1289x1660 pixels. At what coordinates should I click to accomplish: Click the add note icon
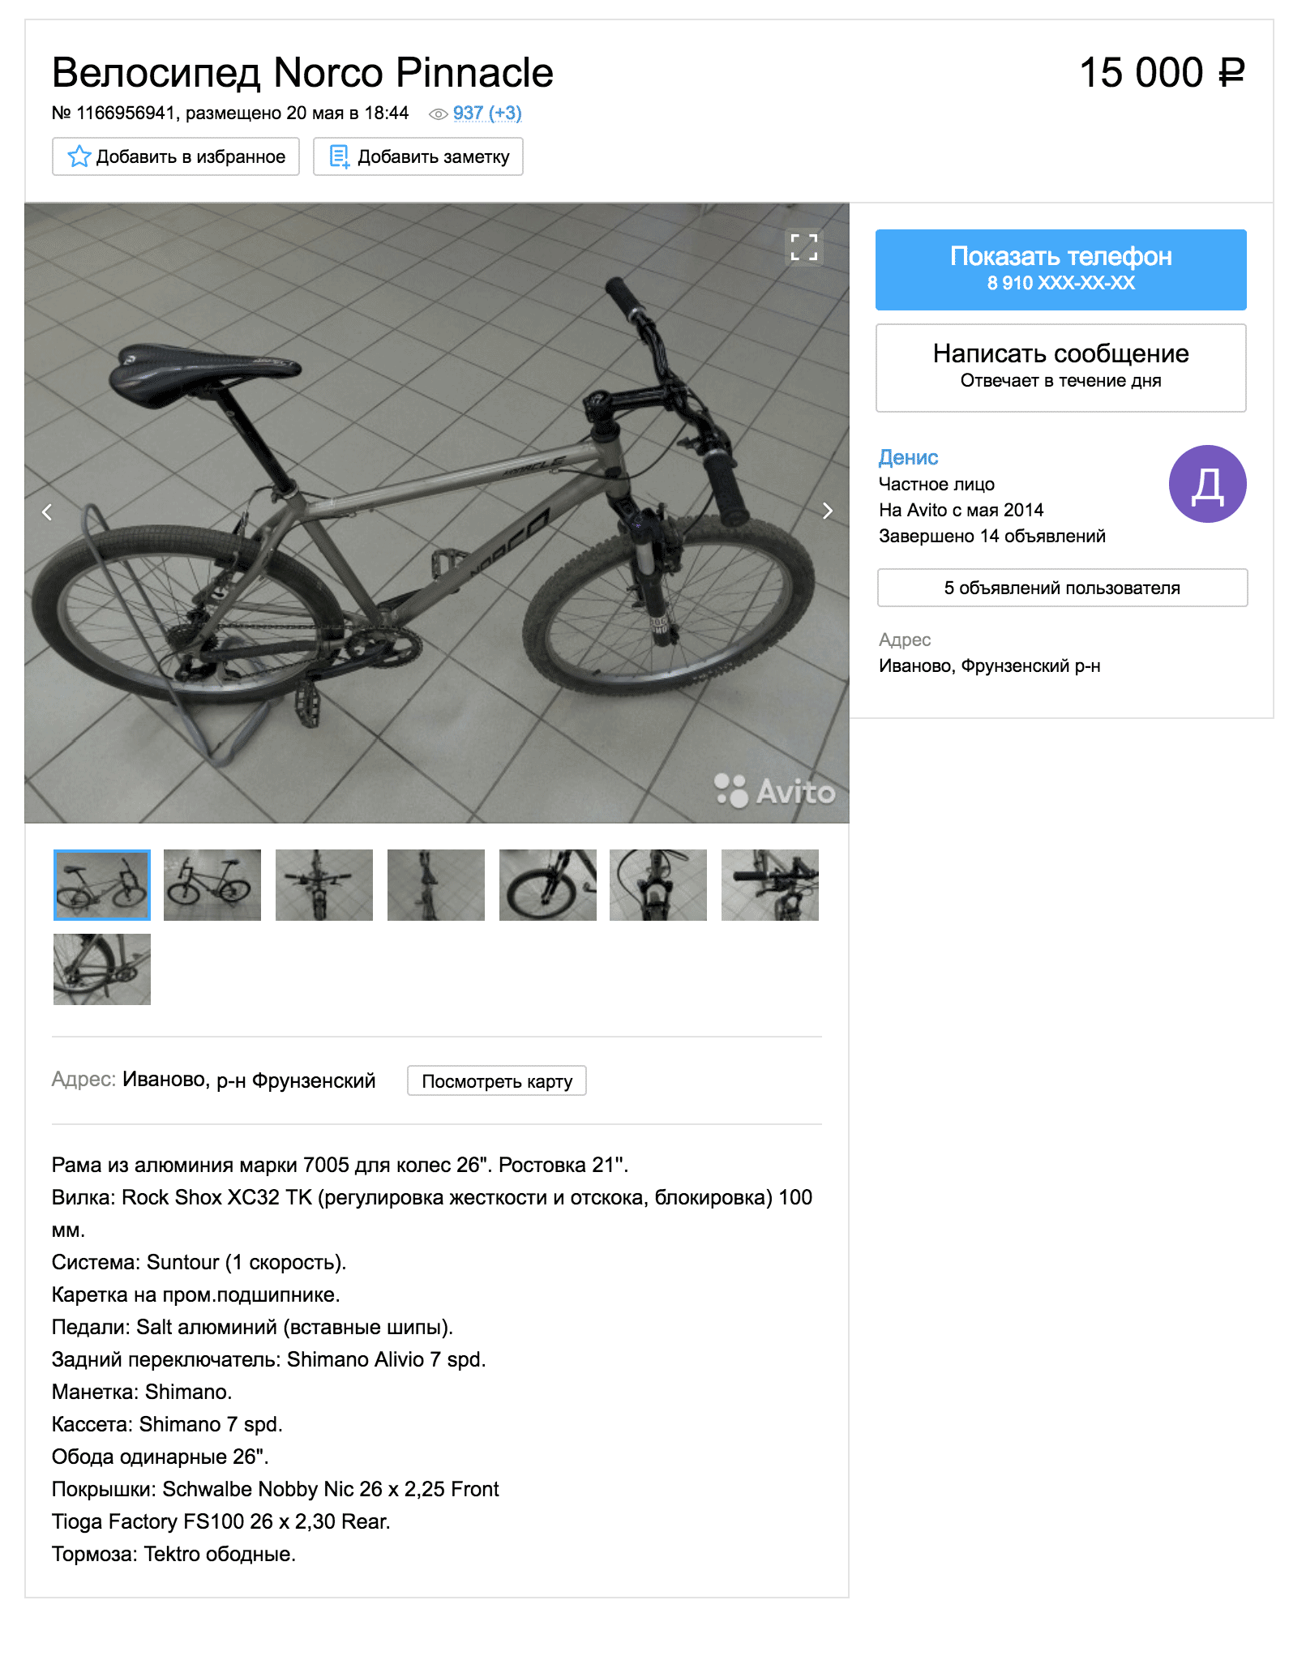[x=340, y=156]
